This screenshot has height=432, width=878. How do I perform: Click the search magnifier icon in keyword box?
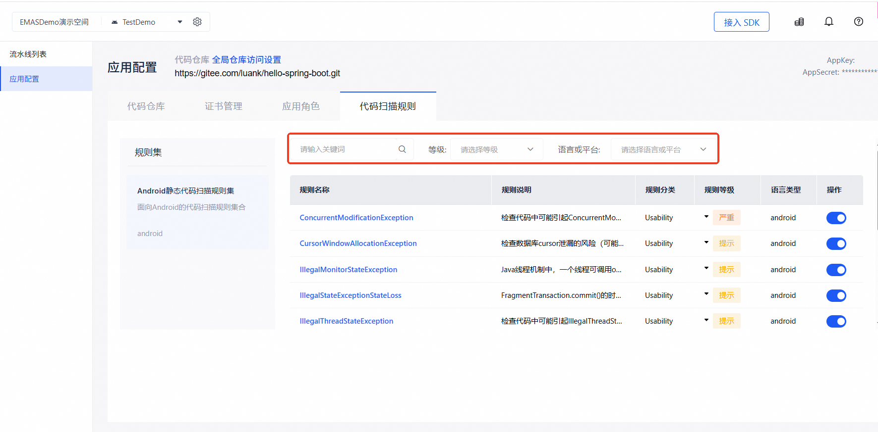(402, 149)
